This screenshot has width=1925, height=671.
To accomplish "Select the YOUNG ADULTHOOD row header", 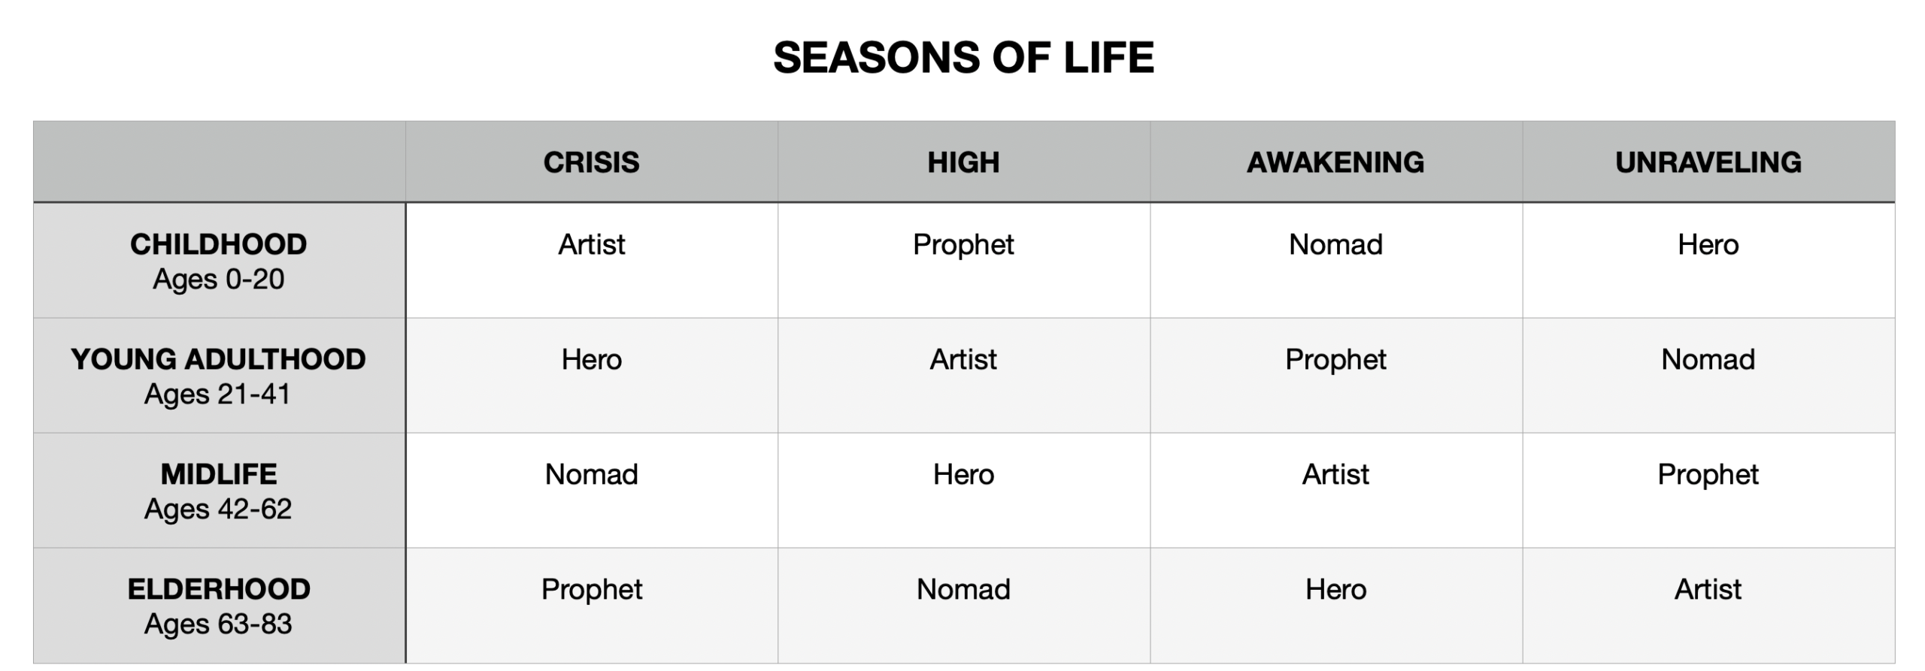I will point(219,376).
